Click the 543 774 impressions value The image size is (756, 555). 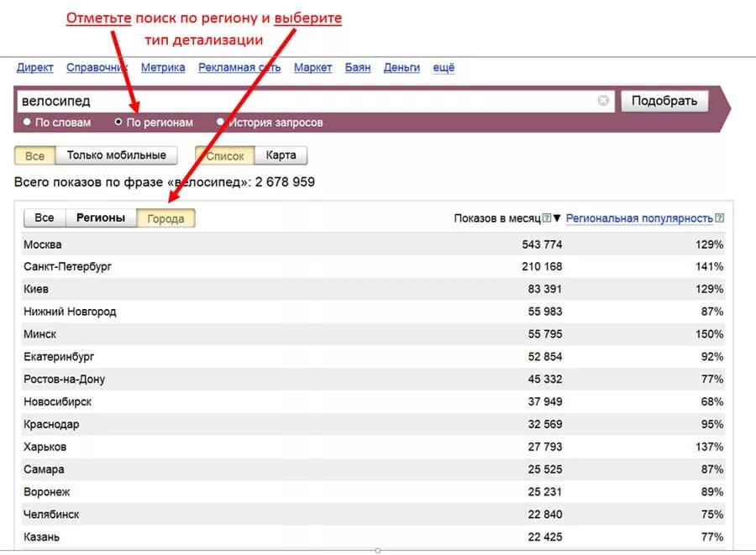pyautogui.click(x=542, y=244)
